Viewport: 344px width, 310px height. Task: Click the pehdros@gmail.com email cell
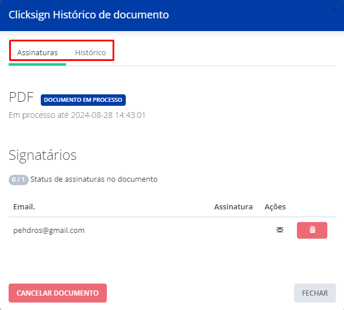[49, 230]
